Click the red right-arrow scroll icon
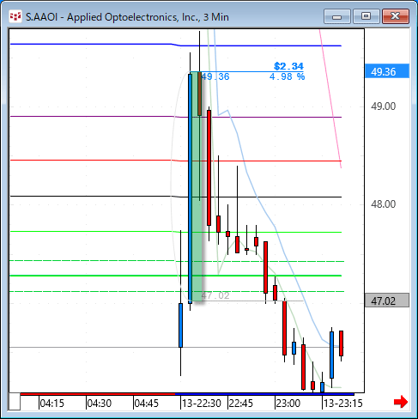This screenshot has height=419, width=418. 401,402
